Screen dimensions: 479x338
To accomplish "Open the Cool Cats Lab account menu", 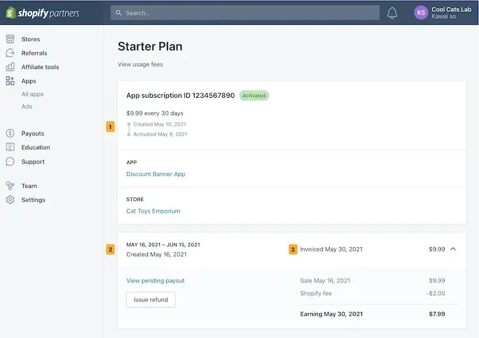I will (451, 12).
